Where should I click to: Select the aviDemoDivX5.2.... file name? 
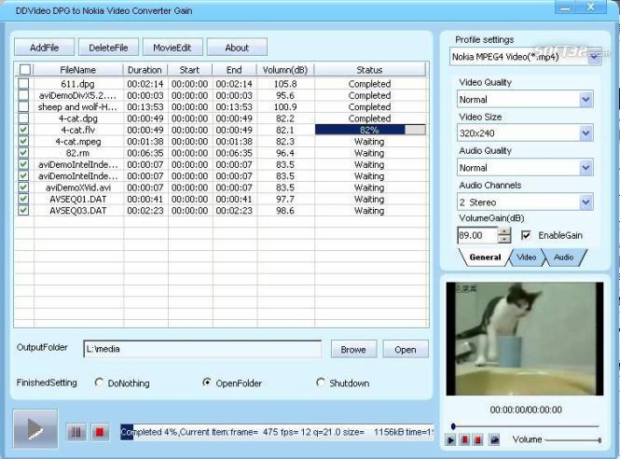click(77, 95)
